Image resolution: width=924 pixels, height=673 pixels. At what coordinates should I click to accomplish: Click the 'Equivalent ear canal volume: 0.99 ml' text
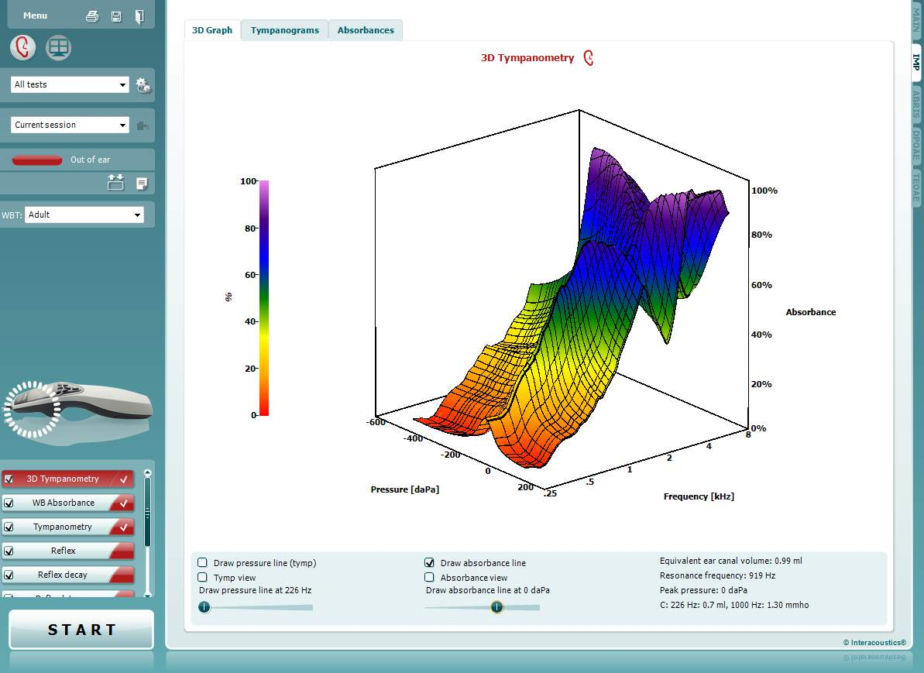730,561
